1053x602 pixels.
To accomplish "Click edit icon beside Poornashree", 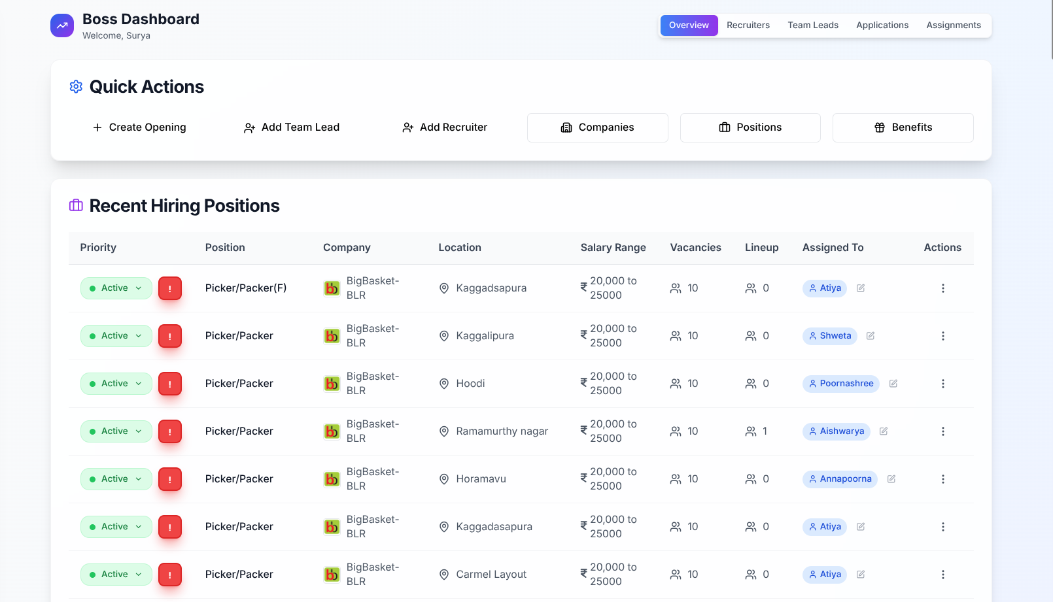I will point(893,384).
